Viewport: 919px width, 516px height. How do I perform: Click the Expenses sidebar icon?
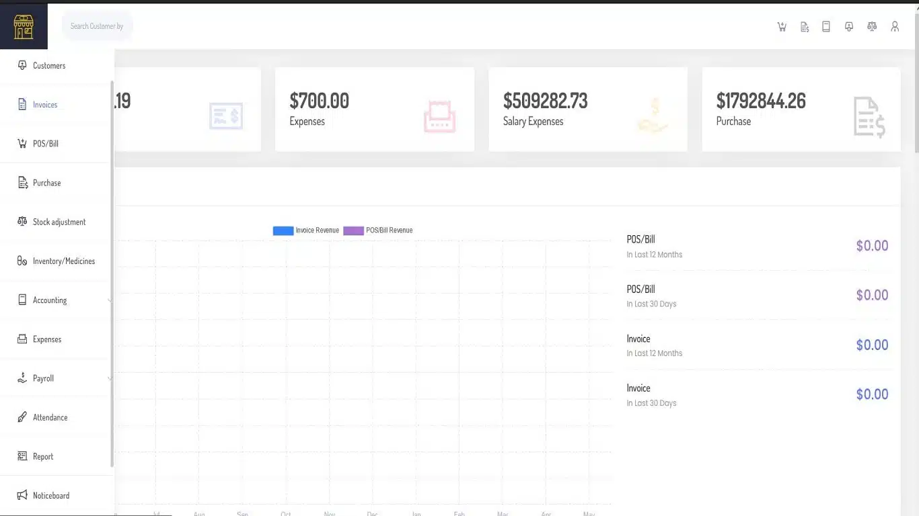22,339
